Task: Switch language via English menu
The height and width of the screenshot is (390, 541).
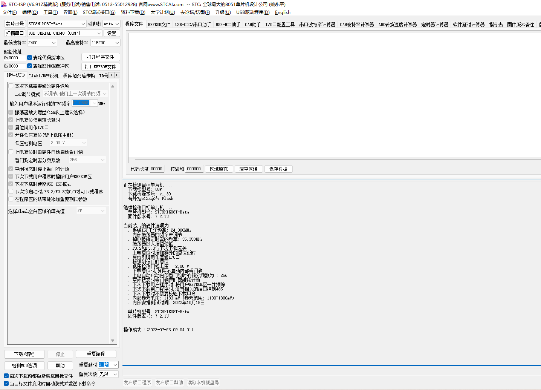Action: (x=283, y=12)
